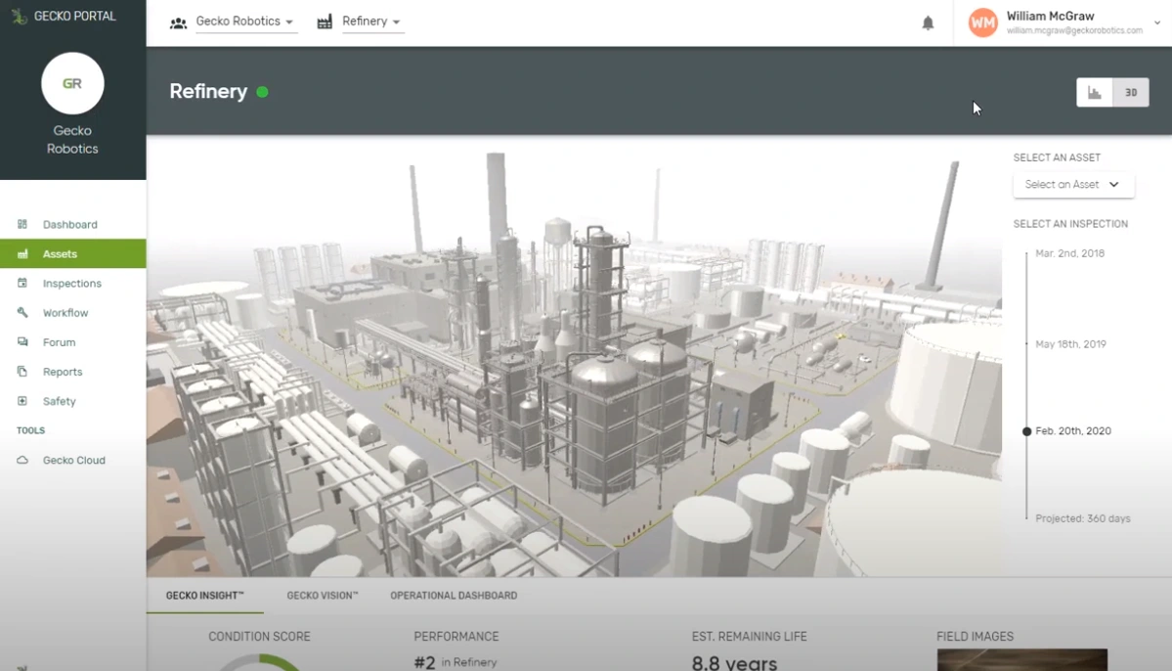Select the Mar. 2nd, 2018 inspection

1069,253
